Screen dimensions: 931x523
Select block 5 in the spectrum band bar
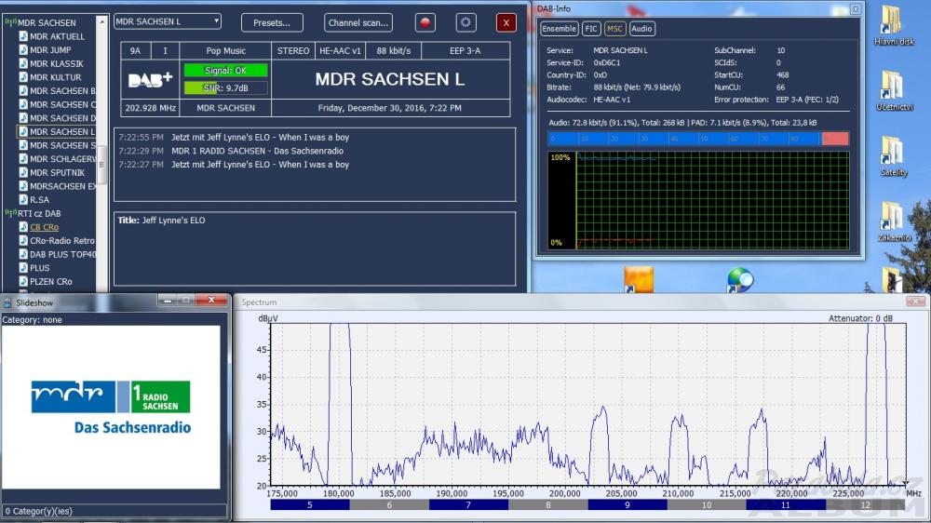(309, 504)
